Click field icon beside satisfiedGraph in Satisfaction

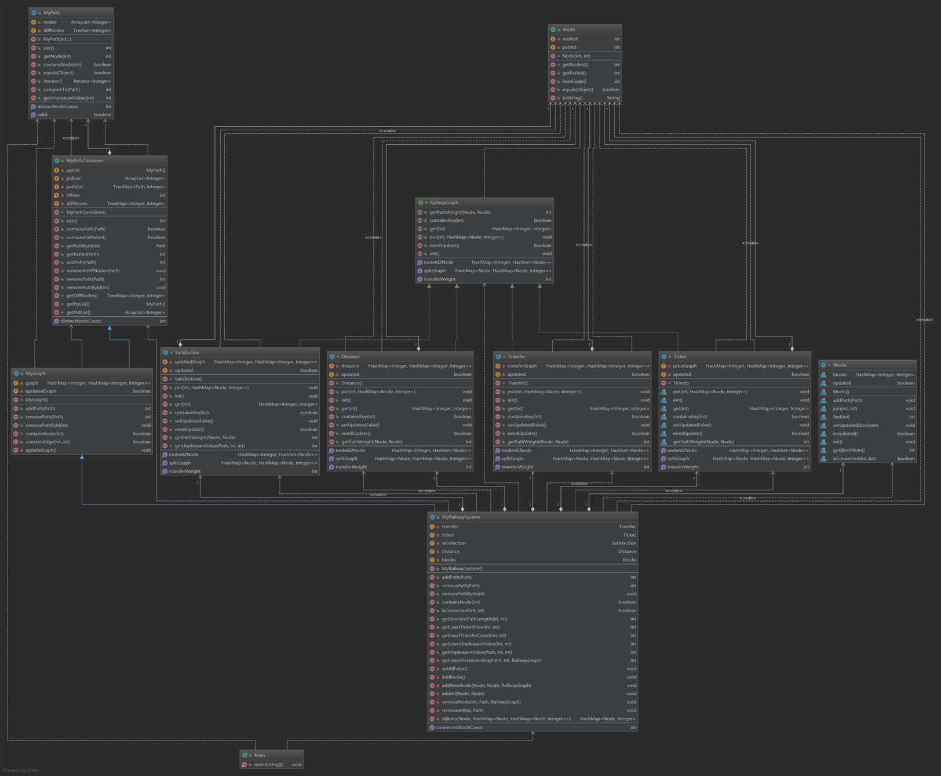pos(165,362)
